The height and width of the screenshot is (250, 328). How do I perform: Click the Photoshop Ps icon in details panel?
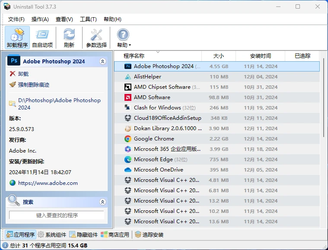click(14, 60)
